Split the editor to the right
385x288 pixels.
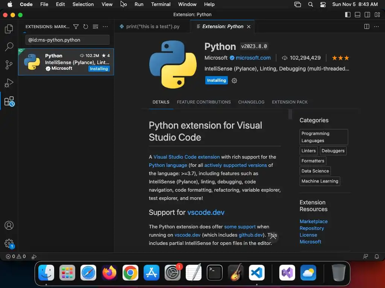(367, 27)
